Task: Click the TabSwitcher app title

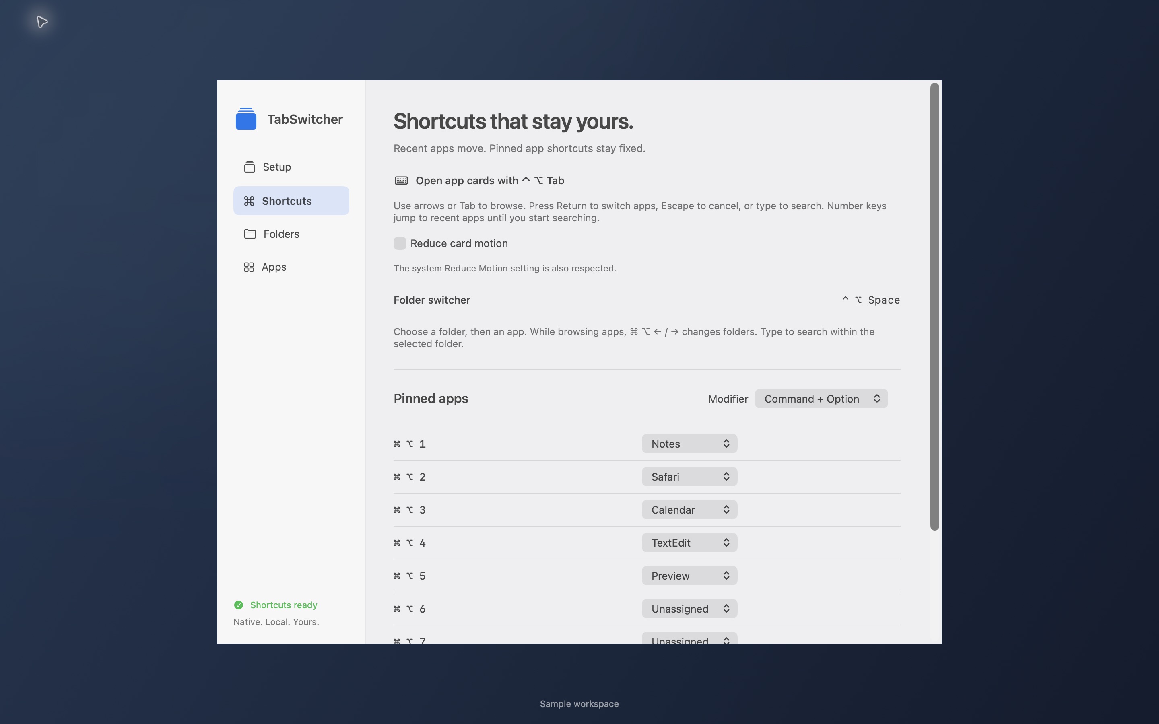Action: (305, 119)
